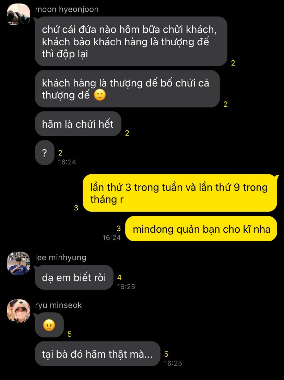Click the name moon hyeonjoon
The image size is (284, 380).
[x=67, y=9]
